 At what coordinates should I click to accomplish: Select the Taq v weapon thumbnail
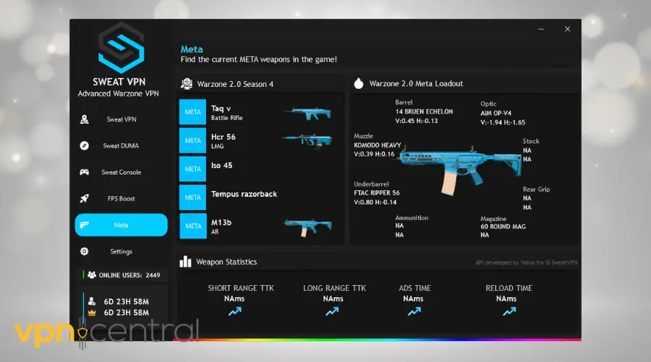point(307,113)
